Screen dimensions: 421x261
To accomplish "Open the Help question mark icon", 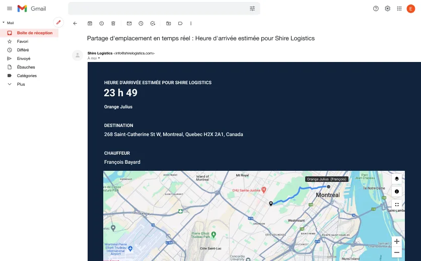I will (x=376, y=9).
